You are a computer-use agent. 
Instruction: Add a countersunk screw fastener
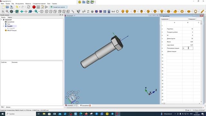coord(162,12)
